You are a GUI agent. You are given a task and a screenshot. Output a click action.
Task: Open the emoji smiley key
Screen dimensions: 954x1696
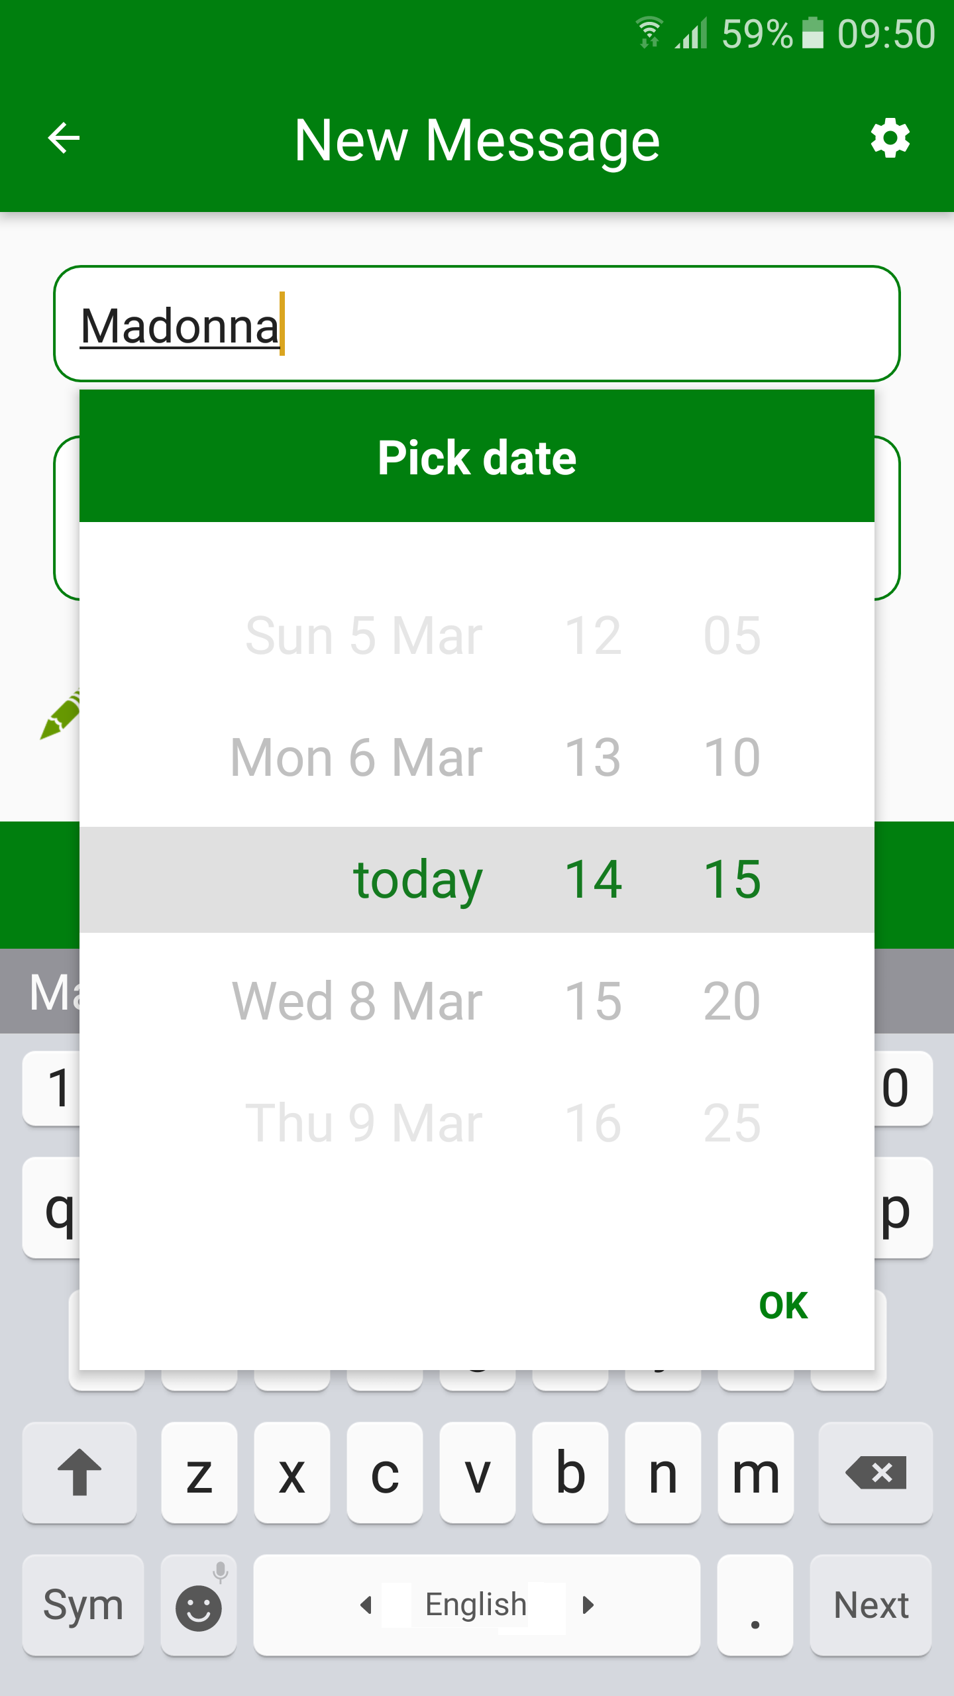[x=198, y=1606]
